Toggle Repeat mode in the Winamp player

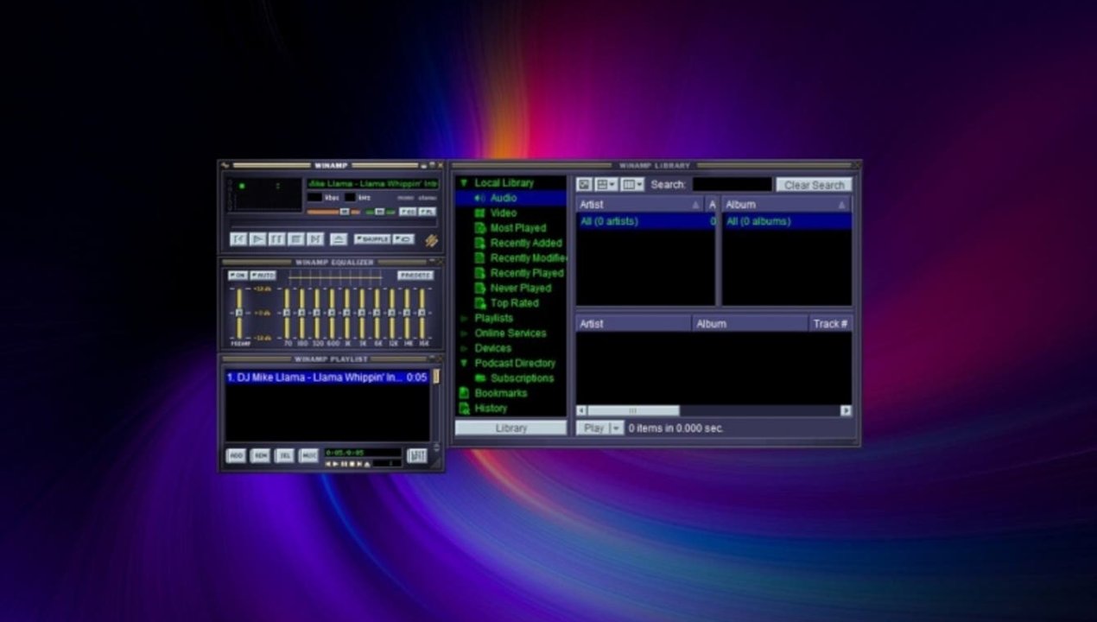click(x=403, y=239)
